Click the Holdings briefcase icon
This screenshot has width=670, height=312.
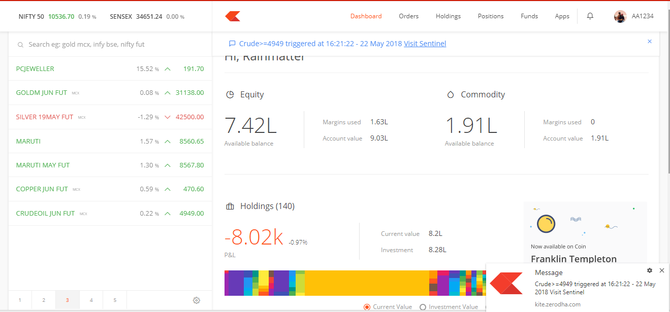click(x=230, y=206)
